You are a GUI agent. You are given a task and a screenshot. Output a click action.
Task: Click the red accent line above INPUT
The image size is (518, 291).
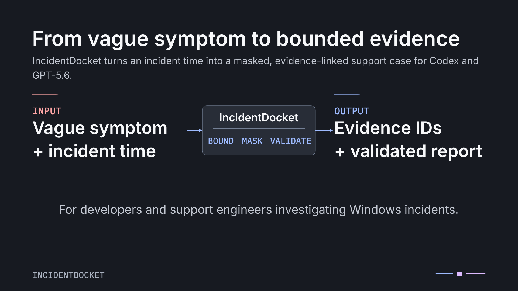pyautogui.click(x=45, y=95)
